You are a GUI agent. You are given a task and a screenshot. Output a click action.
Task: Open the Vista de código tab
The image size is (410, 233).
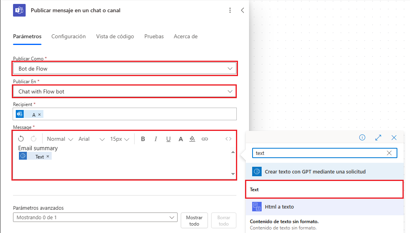[115, 36]
